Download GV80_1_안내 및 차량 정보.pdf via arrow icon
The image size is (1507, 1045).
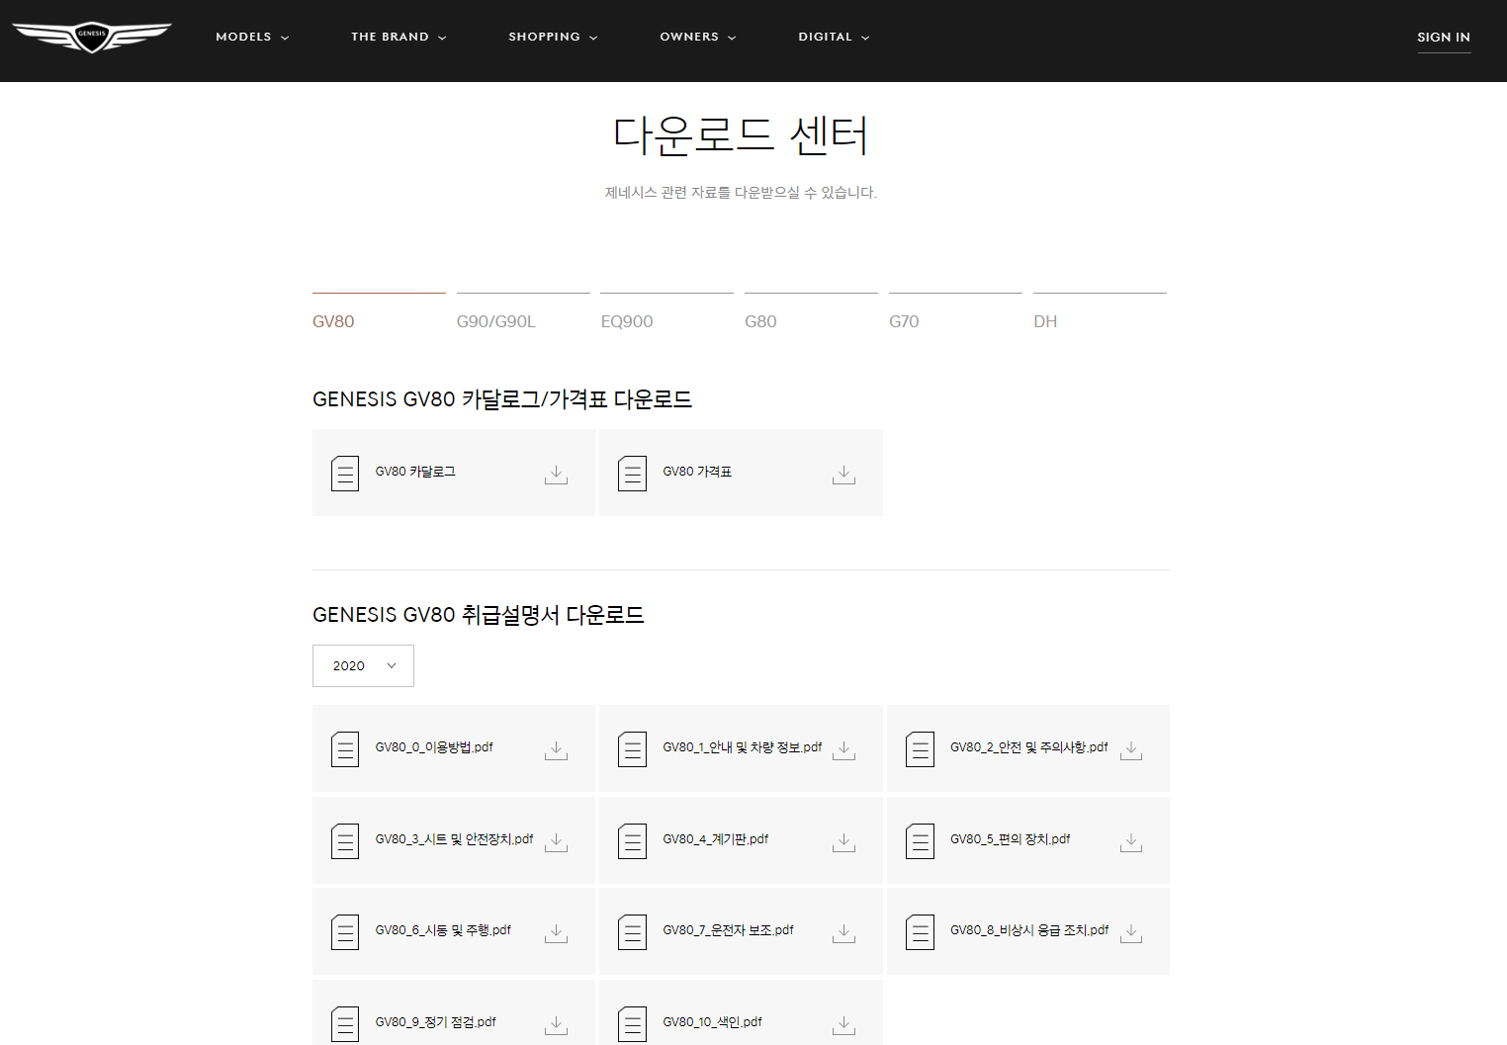click(843, 750)
